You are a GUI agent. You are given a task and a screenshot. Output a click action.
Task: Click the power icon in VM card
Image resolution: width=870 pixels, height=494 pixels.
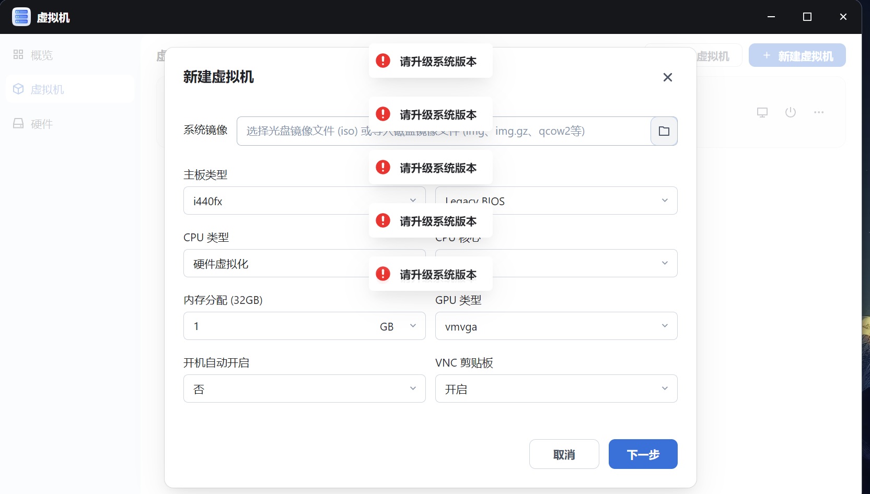pyautogui.click(x=790, y=112)
